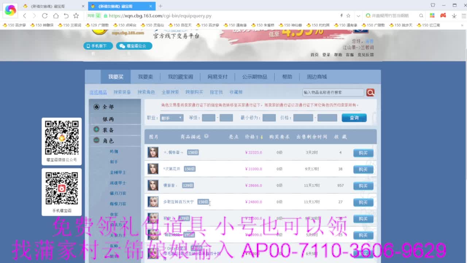Image resolution: width=467 pixels, height=263 pixels.
Task: Open the 周边商城 tab
Action: pos(316,77)
